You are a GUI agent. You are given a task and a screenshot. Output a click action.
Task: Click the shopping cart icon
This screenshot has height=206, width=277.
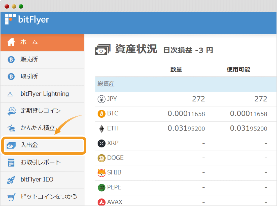(x=12, y=197)
